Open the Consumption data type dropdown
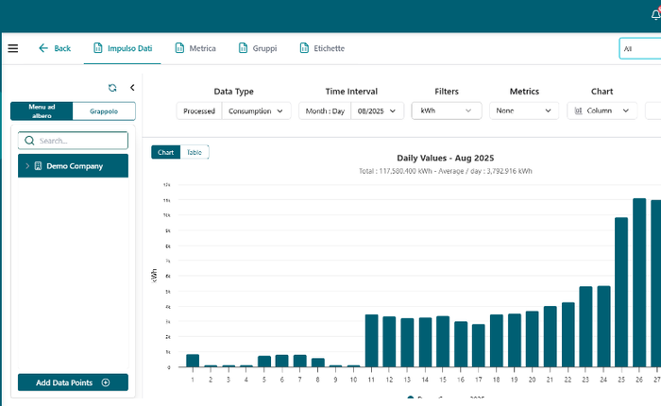661x406 pixels. pos(256,110)
